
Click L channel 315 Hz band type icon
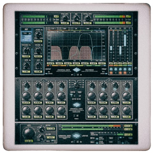pyautogui.click(x=38, y=89)
